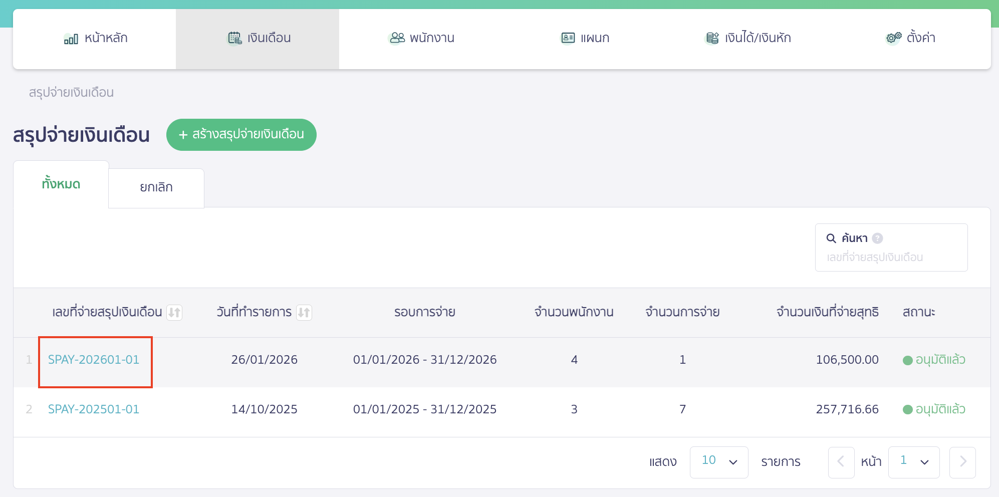Click the สร้างสรุปจ่ายเงินเดือน button
999x497 pixels.
pos(241,135)
